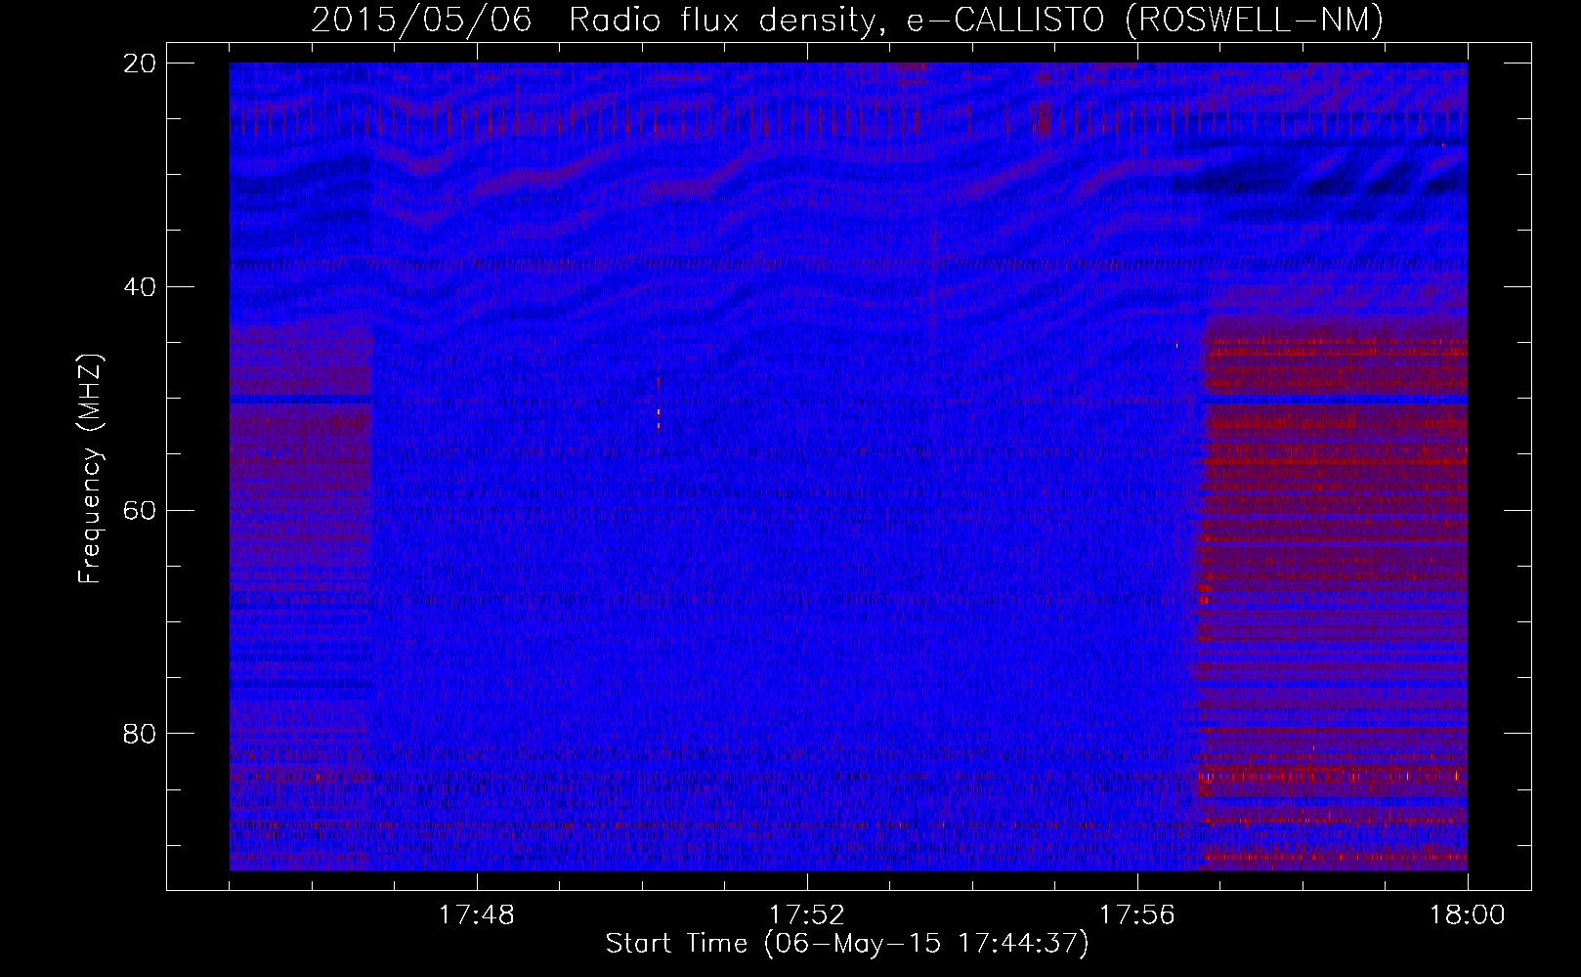Click the 18:00 time tick label
The image size is (1581, 977).
(1467, 915)
